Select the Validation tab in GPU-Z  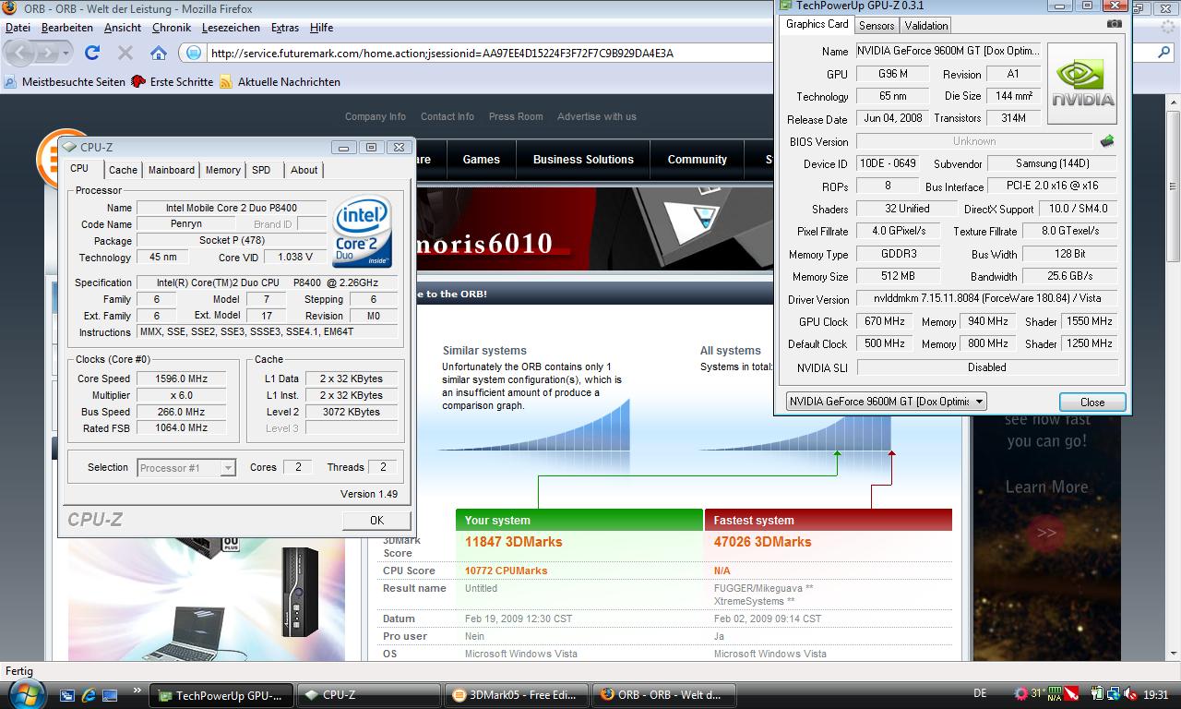pos(925,26)
